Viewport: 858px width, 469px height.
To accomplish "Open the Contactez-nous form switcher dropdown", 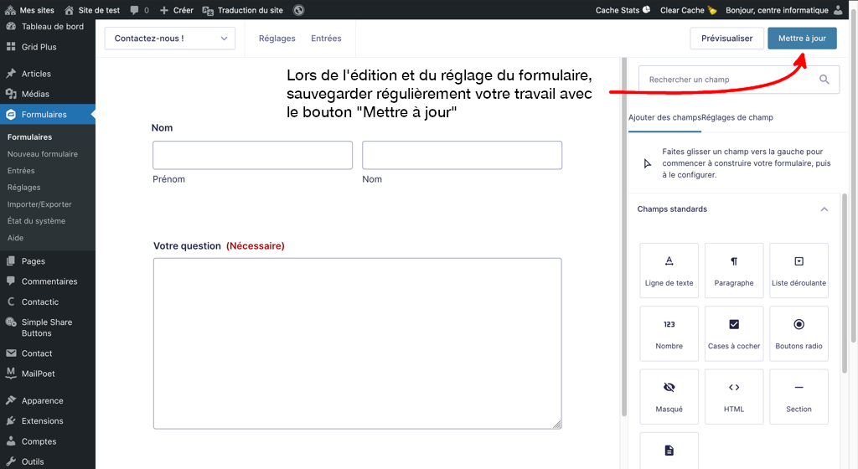I will click(x=170, y=39).
